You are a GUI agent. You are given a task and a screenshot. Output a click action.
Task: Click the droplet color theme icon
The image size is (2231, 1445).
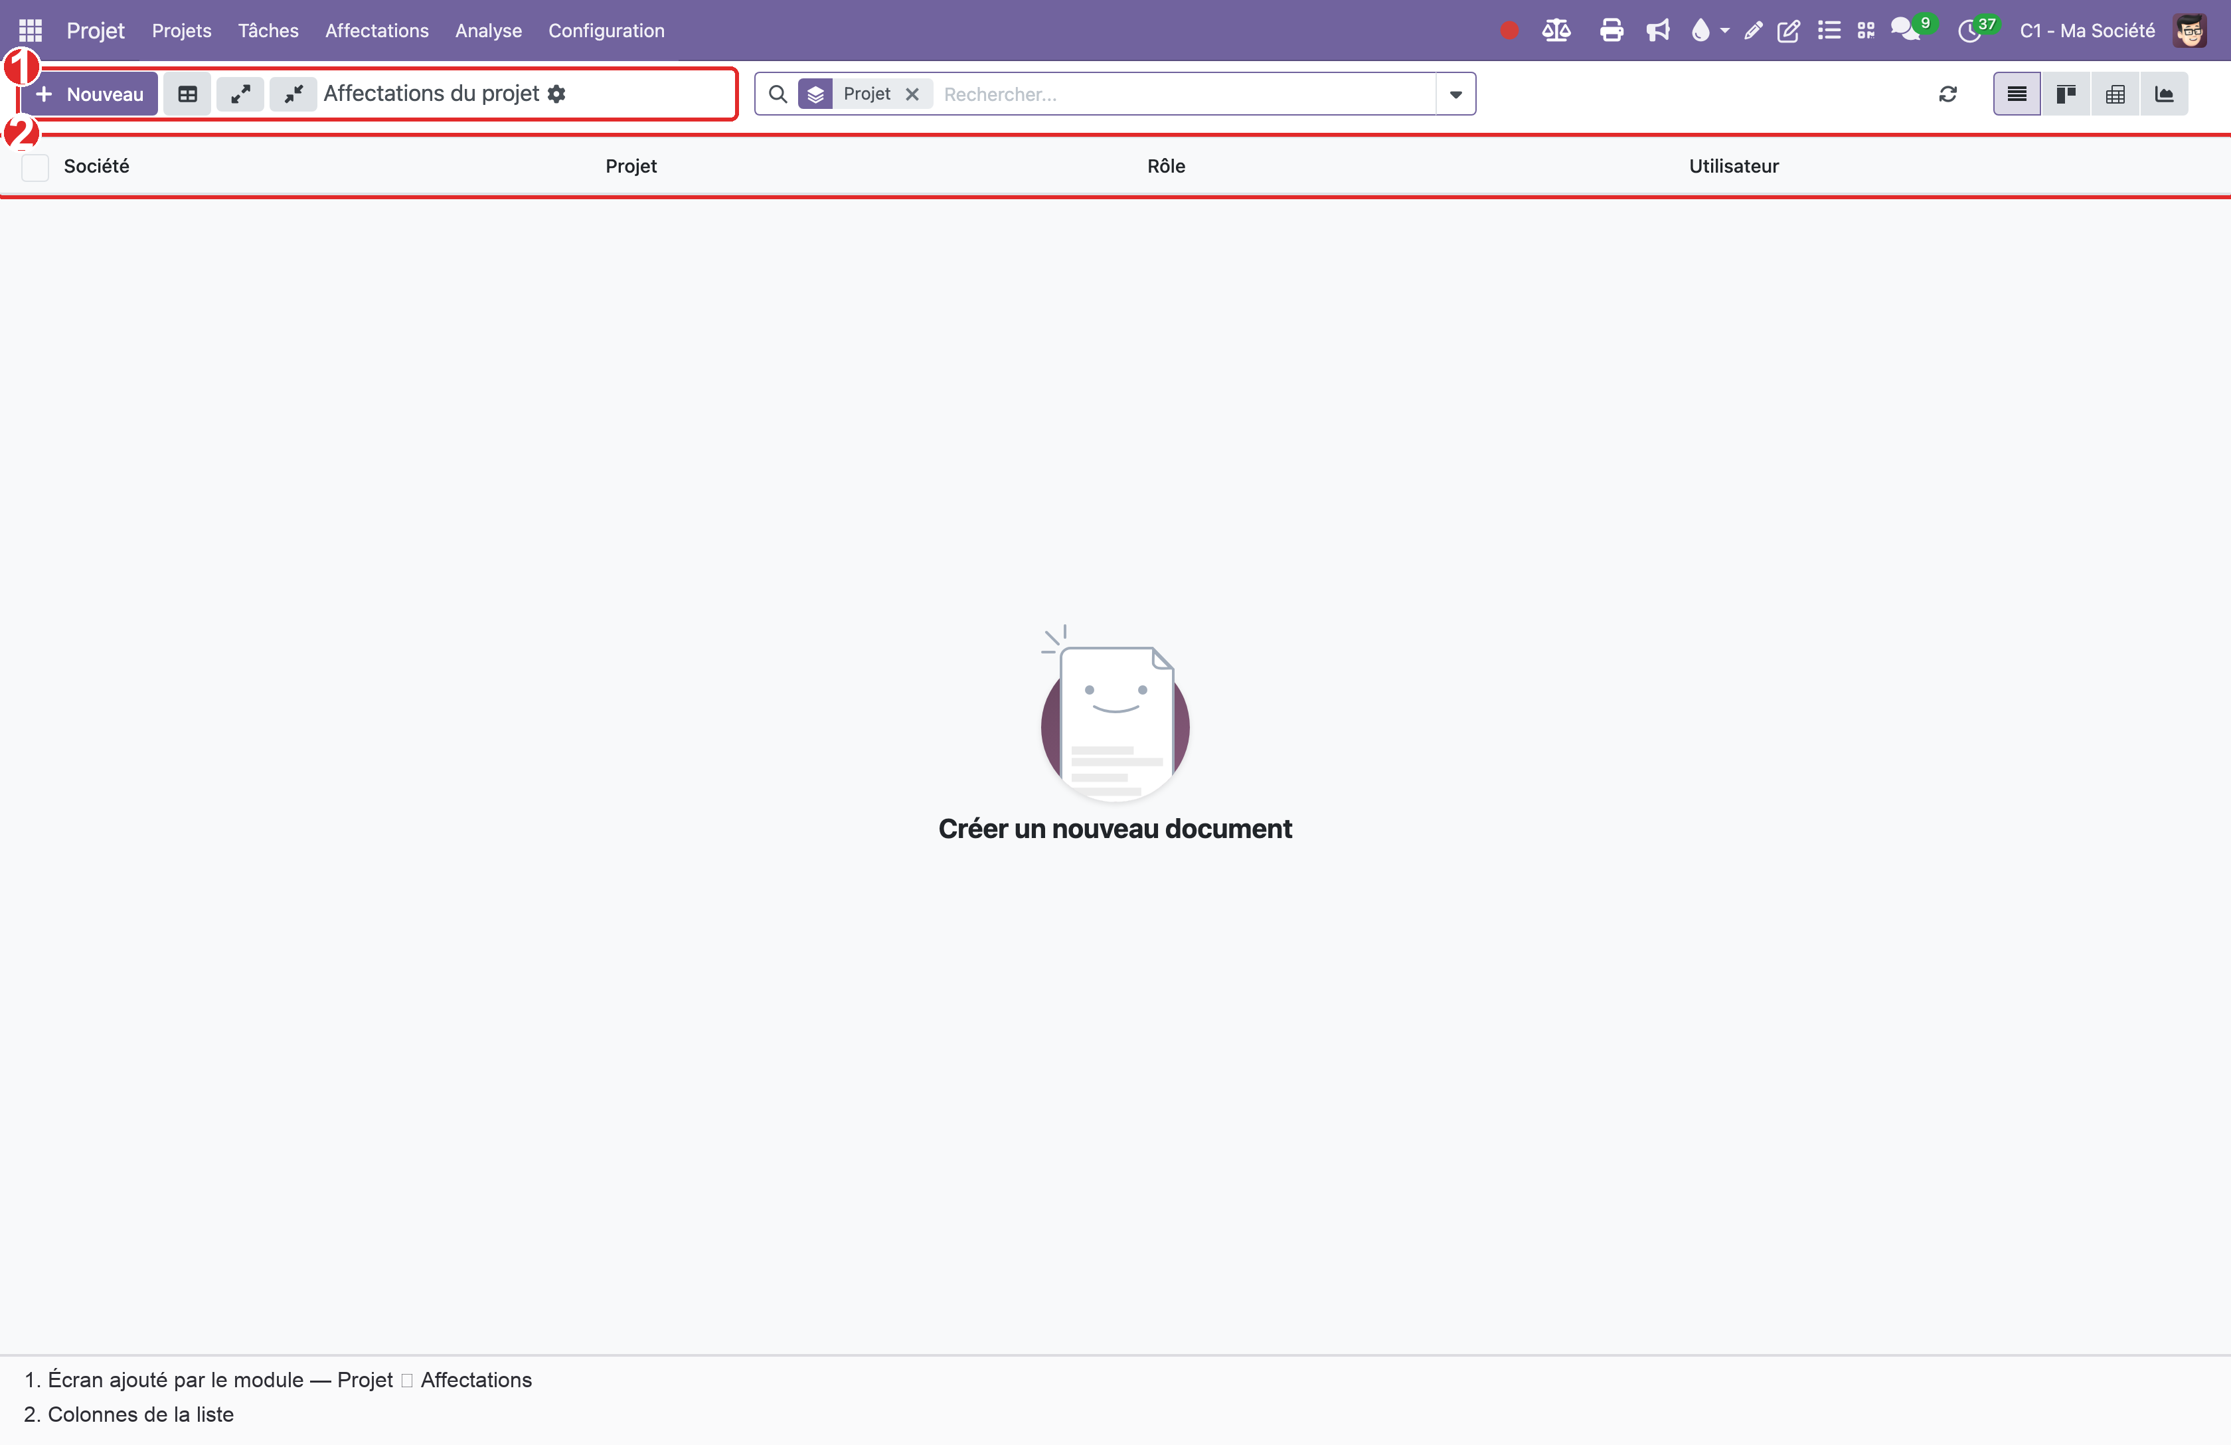coord(1700,31)
